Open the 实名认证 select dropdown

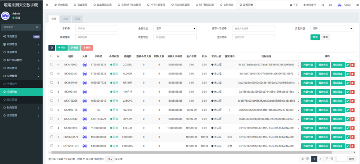332,29
